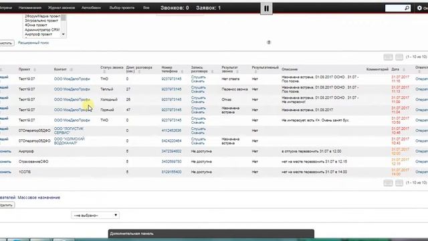Click previous page button above the table
Viewport: 428px width, 241px height.
pyautogui.click(x=388, y=57)
